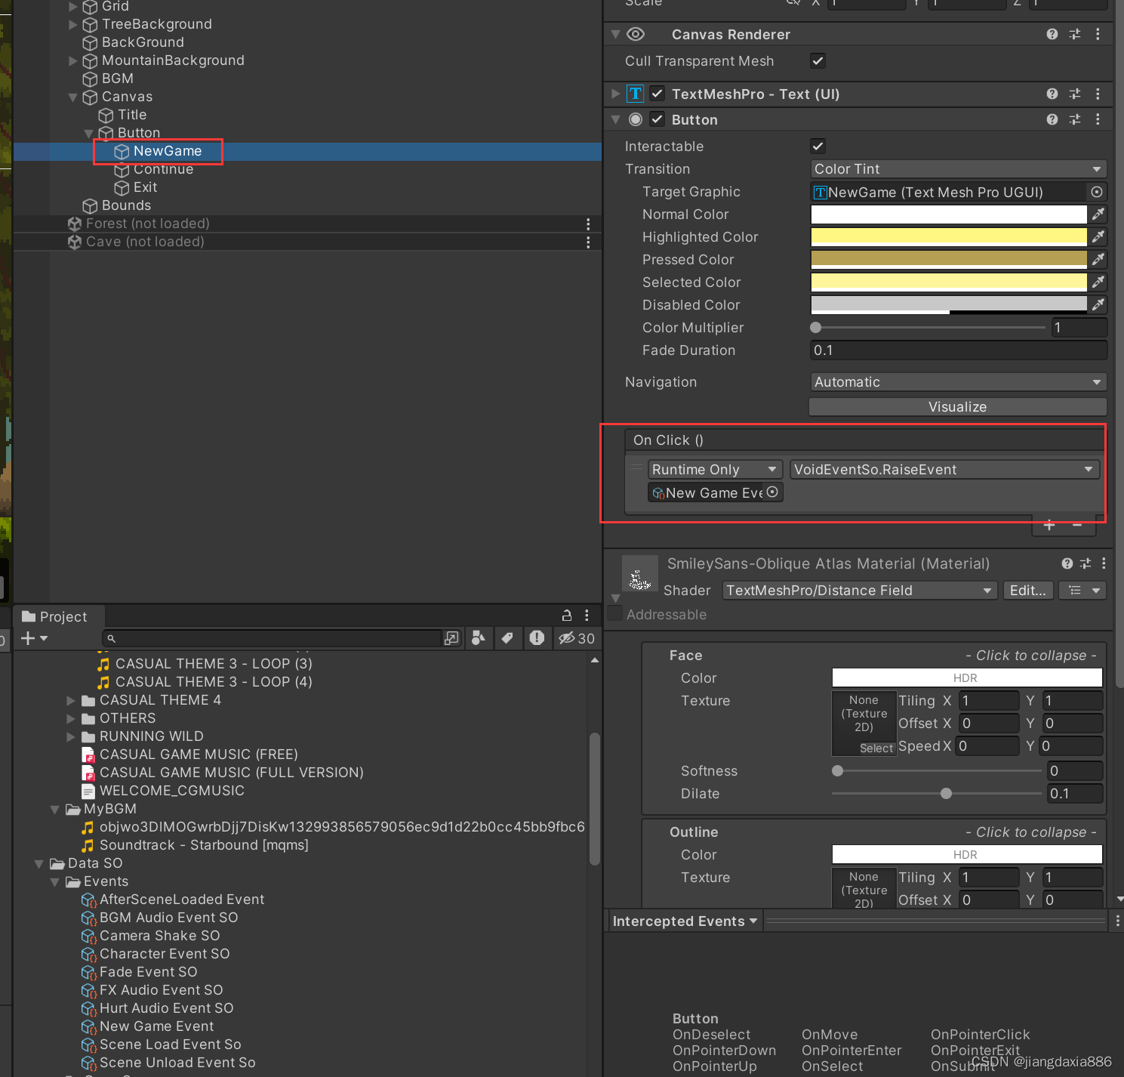Open material help reference icon
This screenshot has height=1077, width=1124.
1067,563
